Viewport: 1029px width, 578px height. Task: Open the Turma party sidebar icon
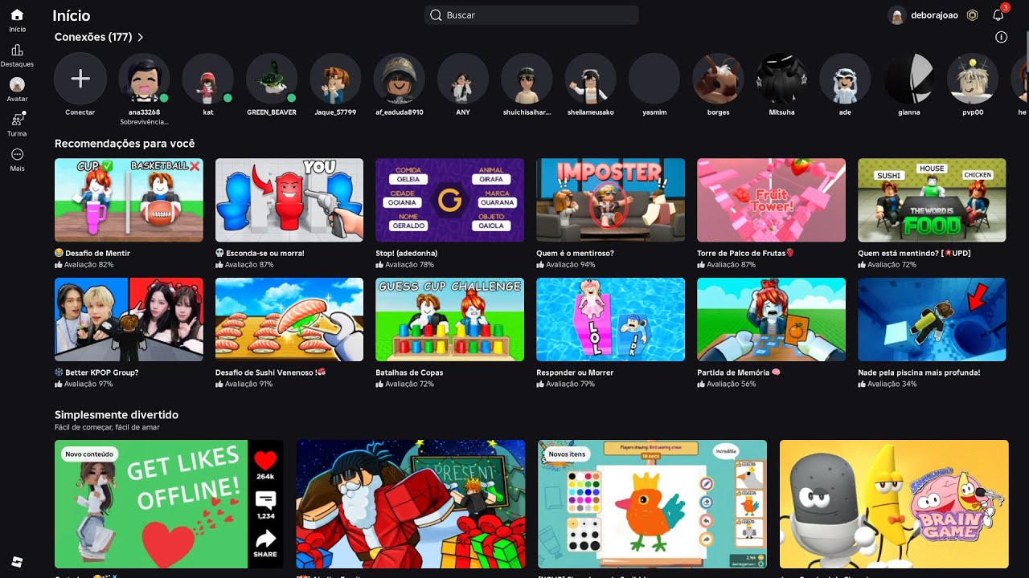pyautogui.click(x=17, y=119)
